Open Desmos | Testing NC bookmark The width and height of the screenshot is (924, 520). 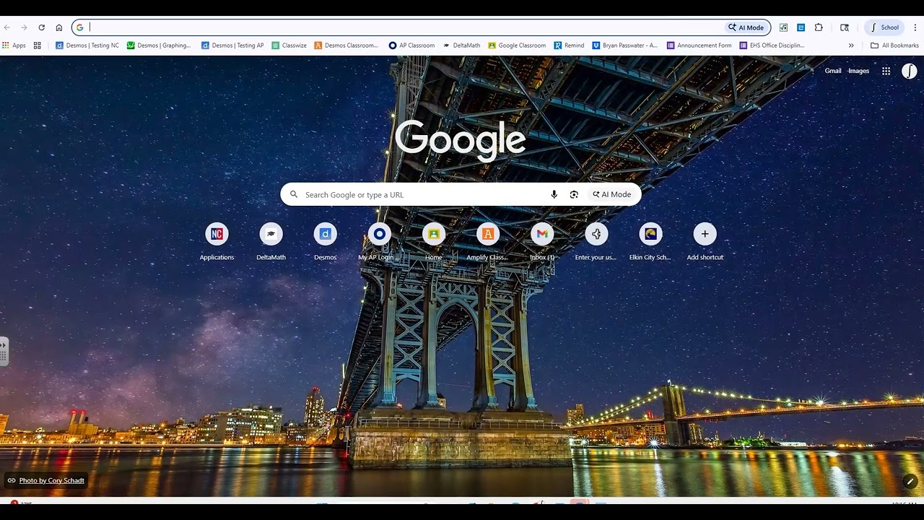point(87,45)
